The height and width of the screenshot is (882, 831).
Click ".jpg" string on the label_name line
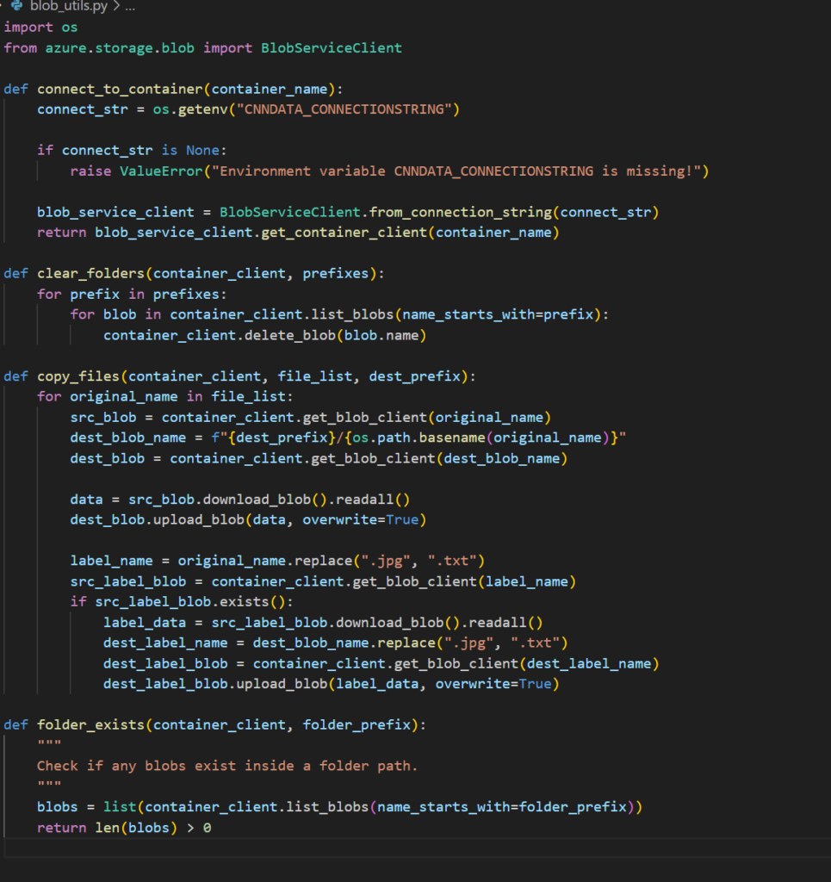coord(386,561)
